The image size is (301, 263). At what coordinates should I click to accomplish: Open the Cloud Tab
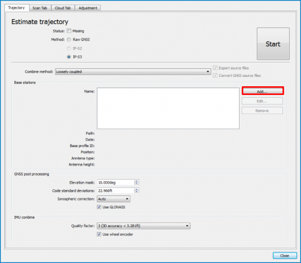(63, 8)
